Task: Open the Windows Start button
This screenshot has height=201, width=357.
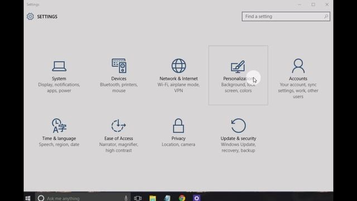Action: 28,198
